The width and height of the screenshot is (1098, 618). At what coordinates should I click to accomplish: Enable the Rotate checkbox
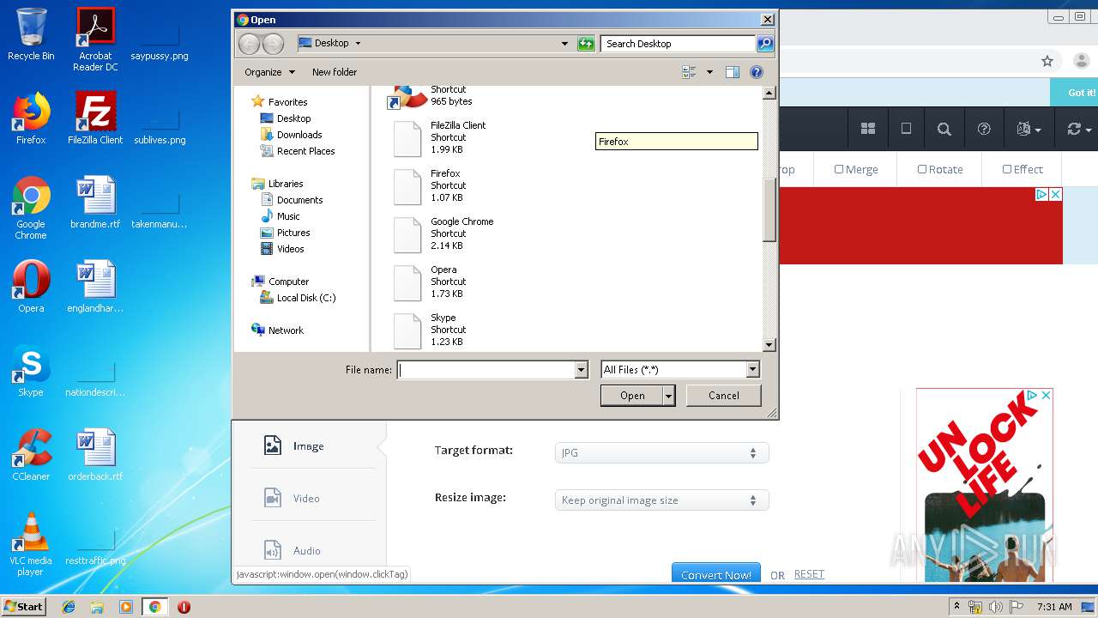[922, 169]
